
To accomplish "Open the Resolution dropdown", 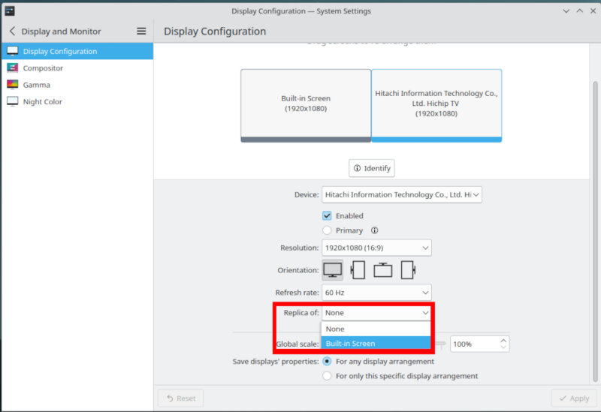I will click(376, 248).
